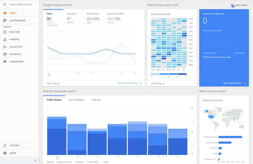
Task: Select the Sessions metric tab
Action: pos(71,14)
